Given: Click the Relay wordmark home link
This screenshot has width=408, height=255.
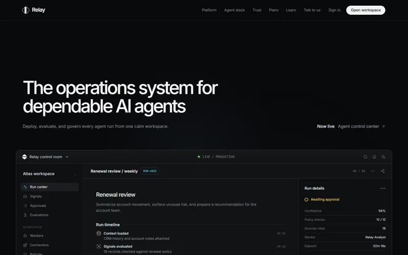Looking at the screenshot, I should (x=39, y=10).
